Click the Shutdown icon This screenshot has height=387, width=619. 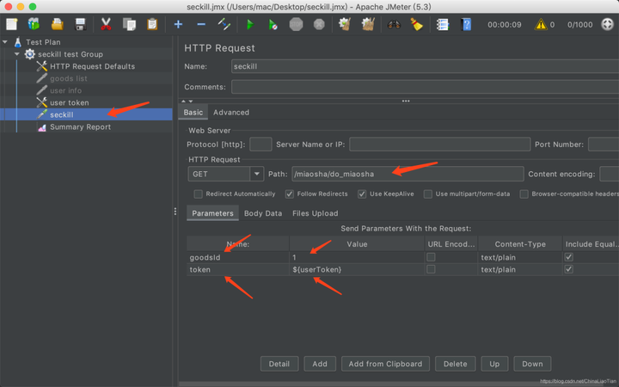click(x=319, y=24)
